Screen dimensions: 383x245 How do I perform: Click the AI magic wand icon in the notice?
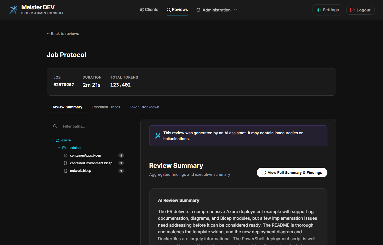tap(157, 136)
